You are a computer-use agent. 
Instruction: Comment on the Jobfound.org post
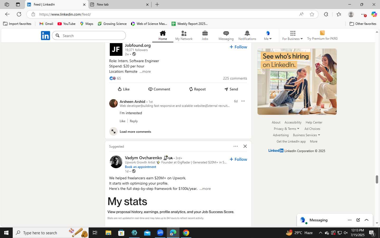point(159,89)
